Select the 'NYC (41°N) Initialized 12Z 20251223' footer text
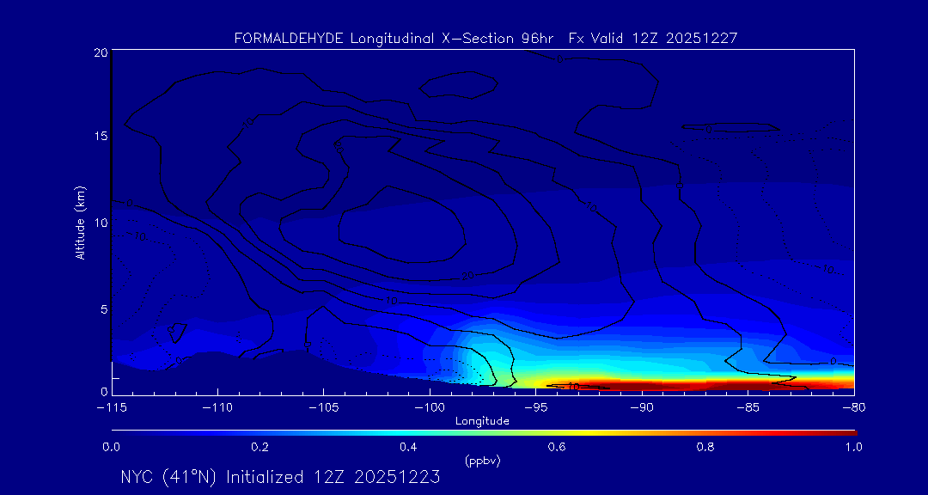The image size is (928, 495). (x=280, y=477)
